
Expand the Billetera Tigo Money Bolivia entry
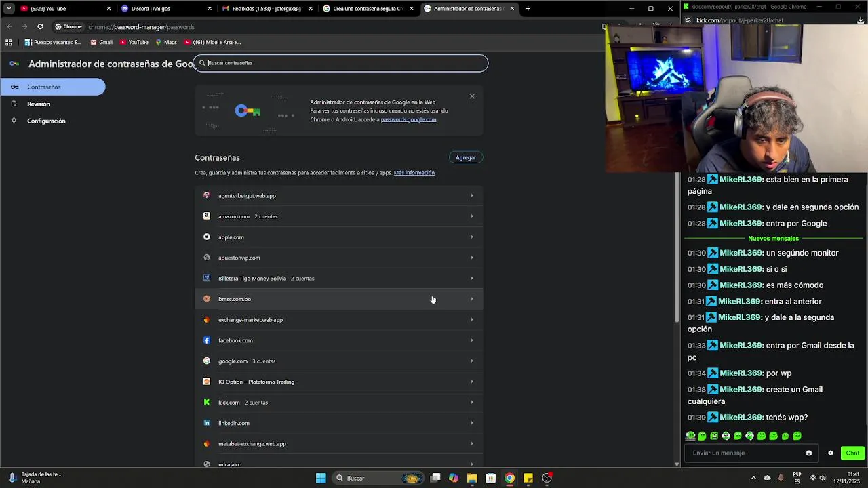tap(338, 278)
